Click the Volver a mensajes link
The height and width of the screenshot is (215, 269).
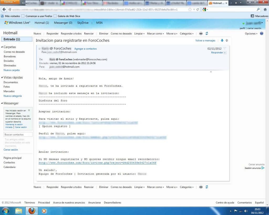tap(205, 41)
